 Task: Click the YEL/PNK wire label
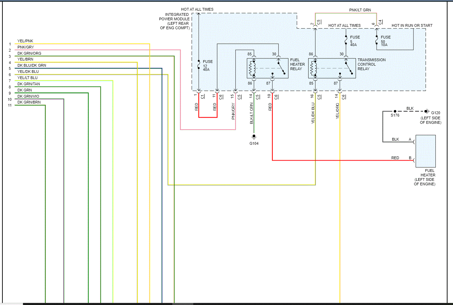[x=25, y=41]
